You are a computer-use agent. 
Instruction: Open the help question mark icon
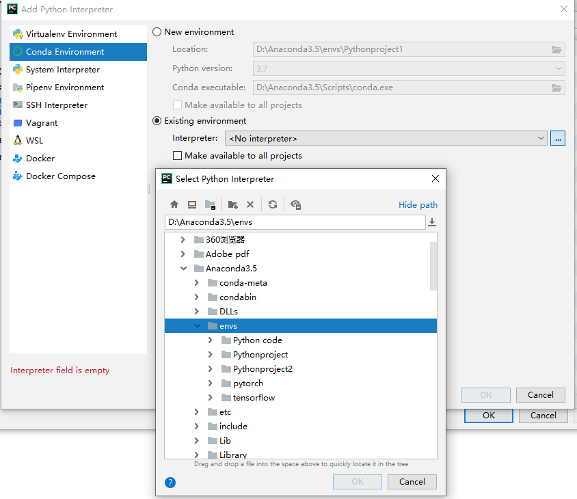[x=170, y=483]
